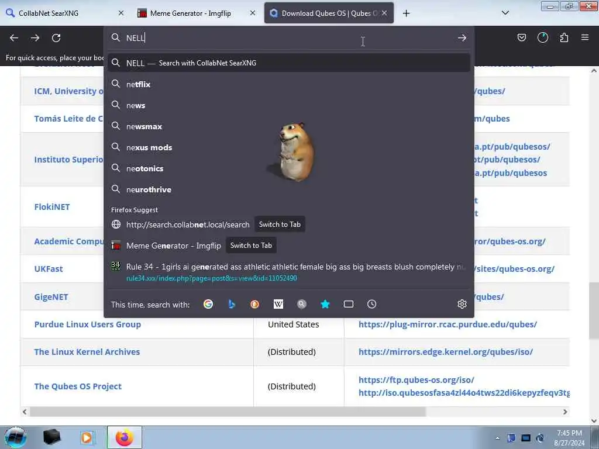This screenshot has width=599, height=449.
Task: Open a new tab with the plus button
Action: tap(406, 13)
